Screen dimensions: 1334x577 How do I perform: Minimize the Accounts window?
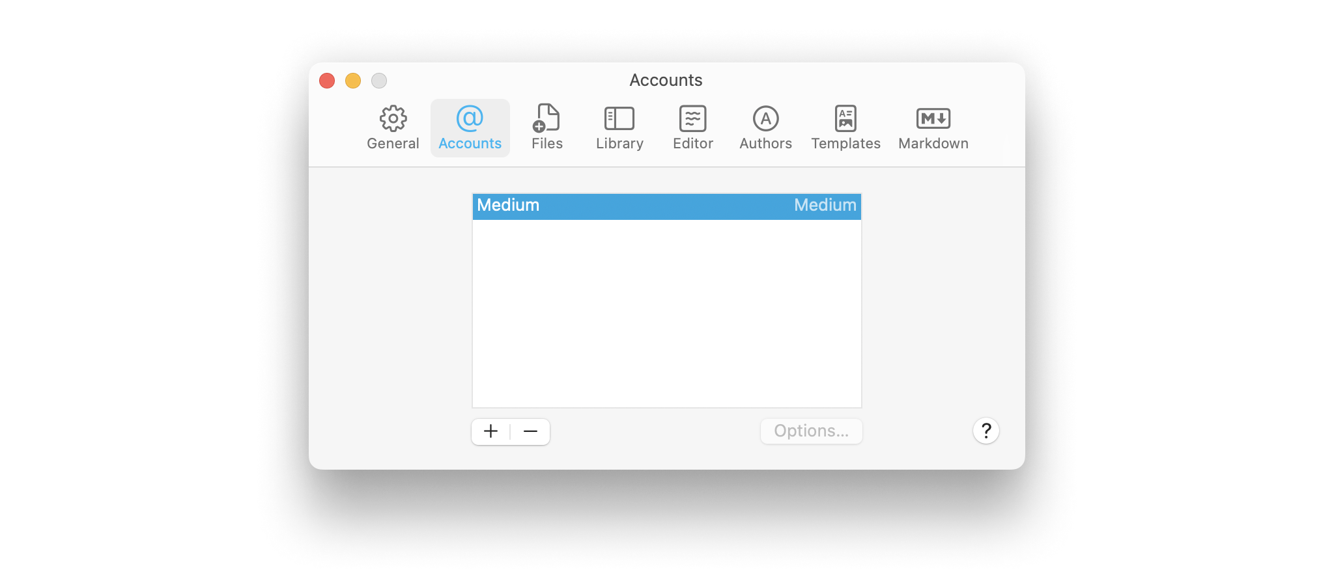[x=353, y=81]
